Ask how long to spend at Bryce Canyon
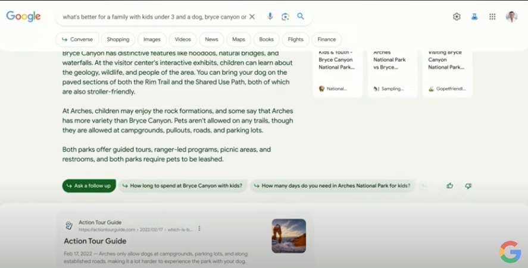This screenshot has height=268, width=528. tap(183, 185)
